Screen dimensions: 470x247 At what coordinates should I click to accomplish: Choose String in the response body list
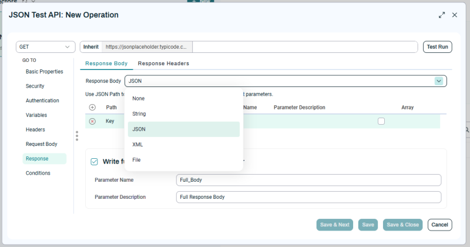tap(139, 114)
